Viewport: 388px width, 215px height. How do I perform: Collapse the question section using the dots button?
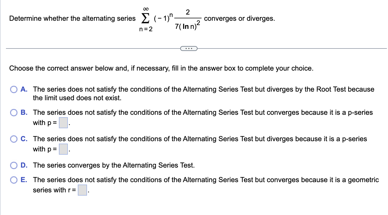[x=189, y=48]
